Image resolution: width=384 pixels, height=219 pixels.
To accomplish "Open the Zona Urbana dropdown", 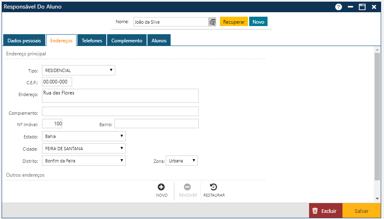I will (182, 161).
